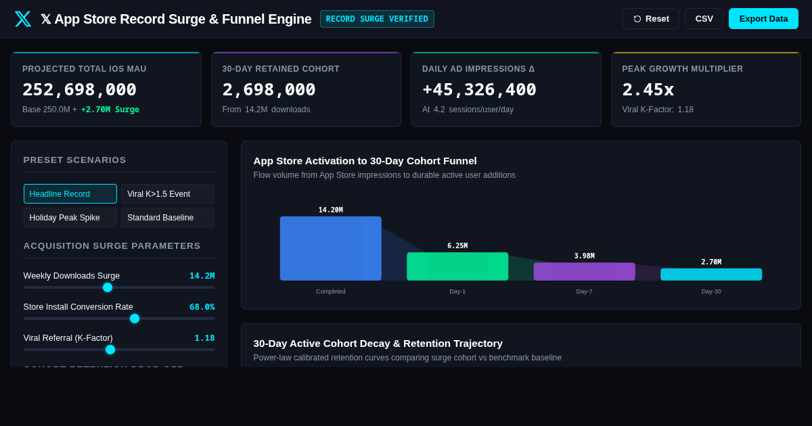Click the 2.45x multiplier value

click(648, 89)
